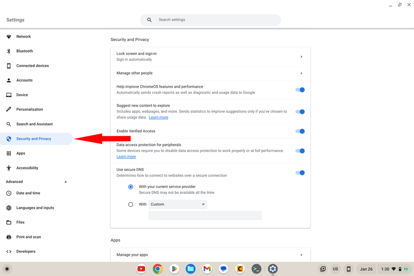Select the Accounts person icon
The width and height of the screenshot is (414, 276).
[x=9, y=80]
